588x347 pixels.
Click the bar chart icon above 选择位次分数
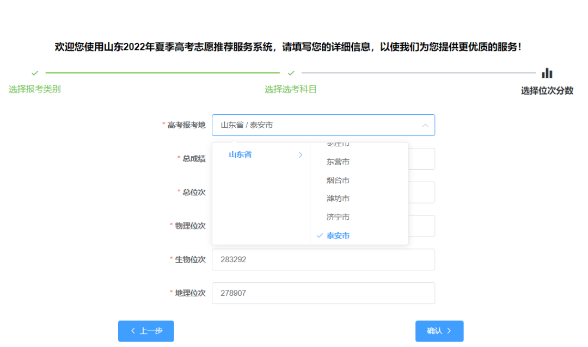pyautogui.click(x=546, y=72)
